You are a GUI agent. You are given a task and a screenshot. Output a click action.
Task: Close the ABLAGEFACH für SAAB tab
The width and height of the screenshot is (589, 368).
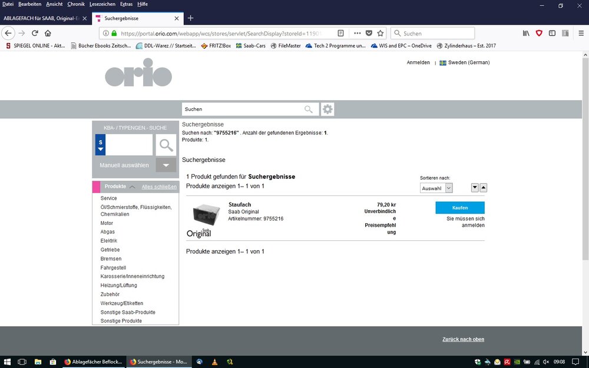tap(84, 18)
